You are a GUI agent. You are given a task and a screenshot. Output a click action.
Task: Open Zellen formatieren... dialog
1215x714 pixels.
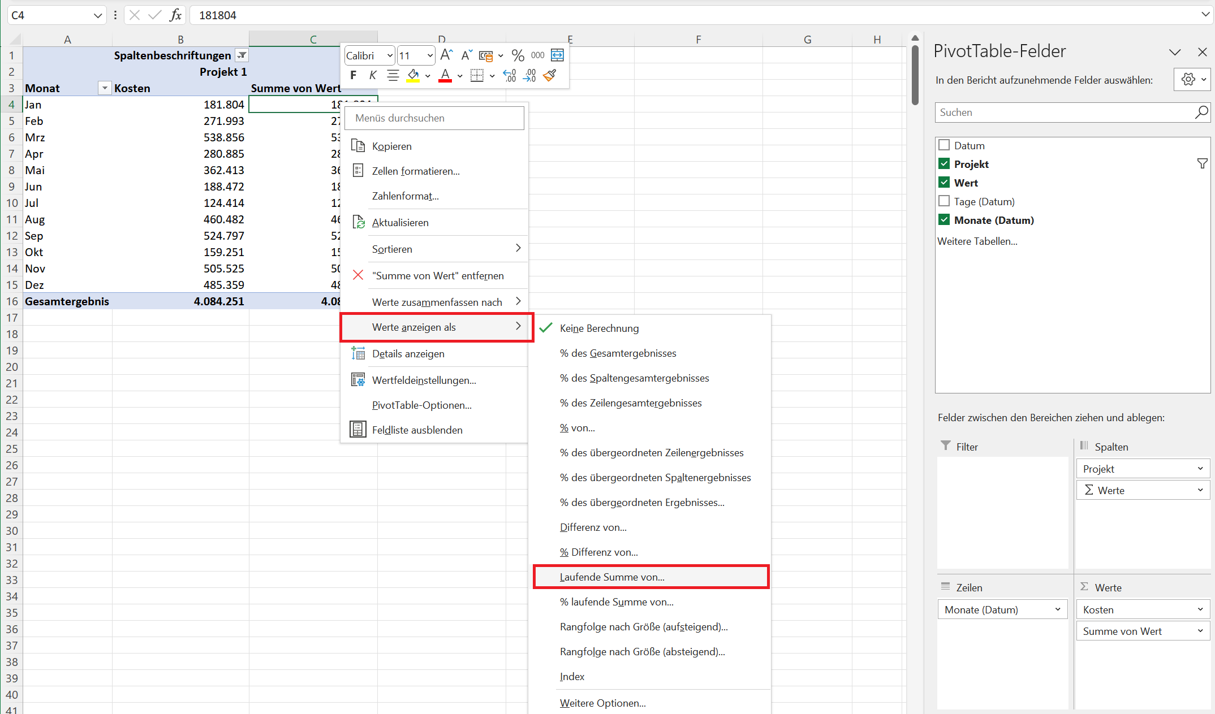434,171
